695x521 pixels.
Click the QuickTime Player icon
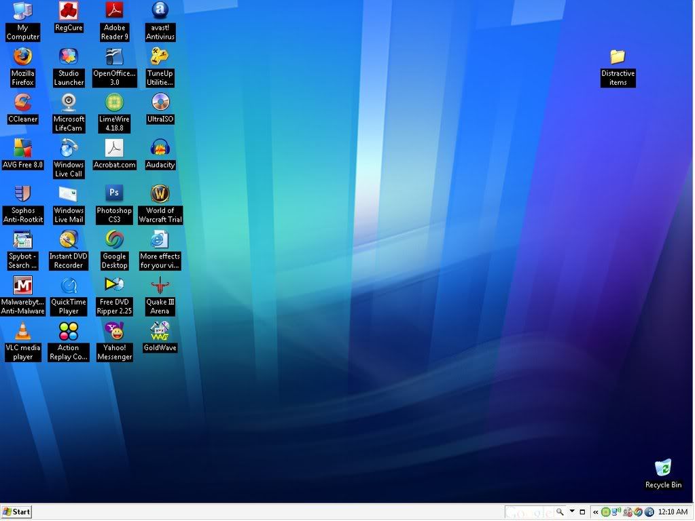tap(69, 296)
